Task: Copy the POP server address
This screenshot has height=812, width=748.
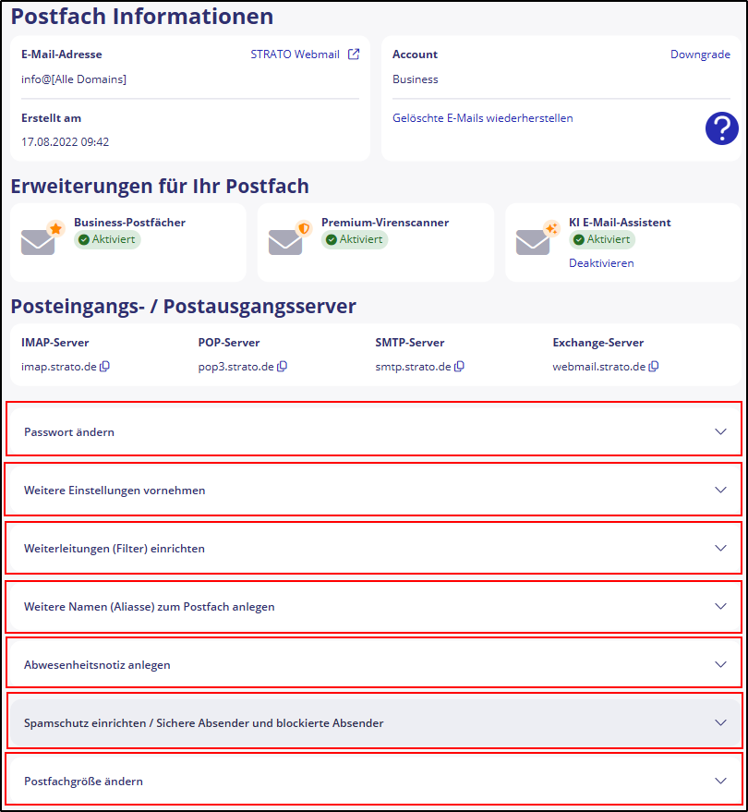Action: [283, 367]
